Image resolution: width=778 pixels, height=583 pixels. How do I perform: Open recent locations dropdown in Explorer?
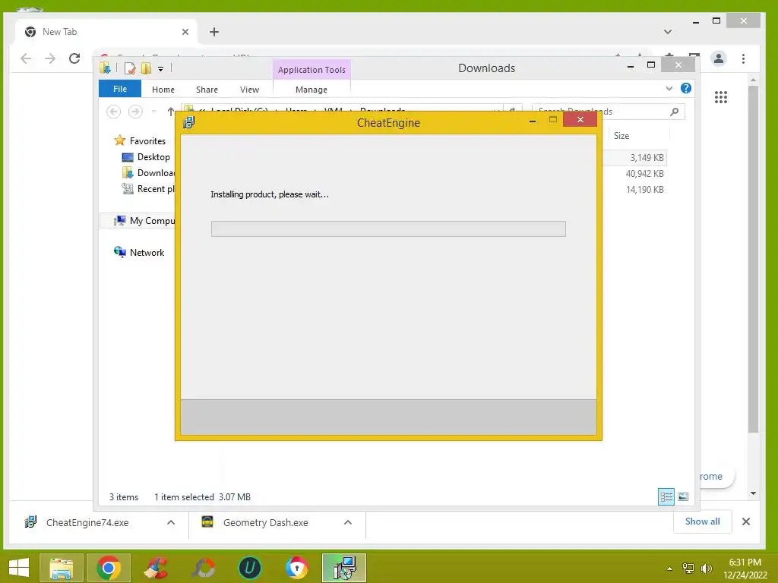point(153,112)
